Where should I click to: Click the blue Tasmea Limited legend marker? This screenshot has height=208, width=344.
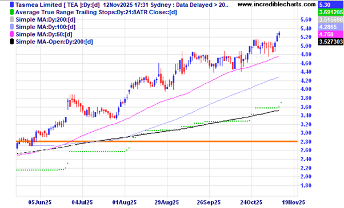point(12,5)
